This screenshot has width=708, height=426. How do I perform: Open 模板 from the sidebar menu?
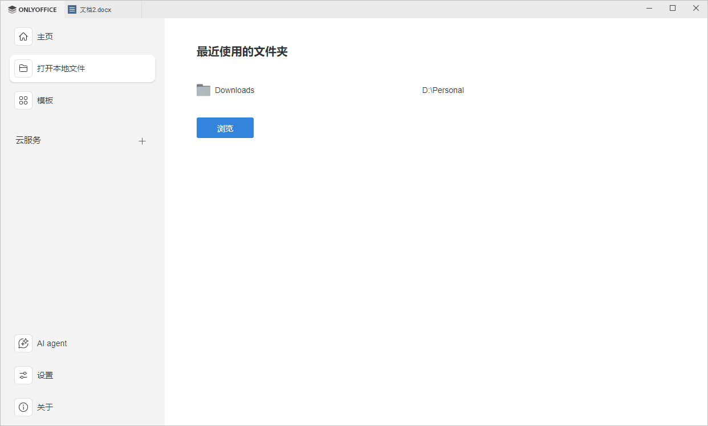click(x=46, y=100)
